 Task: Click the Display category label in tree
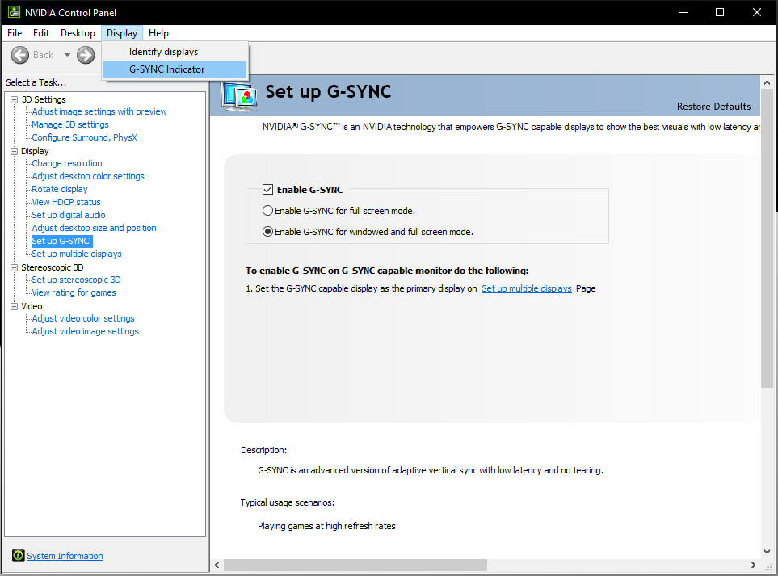(x=35, y=151)
